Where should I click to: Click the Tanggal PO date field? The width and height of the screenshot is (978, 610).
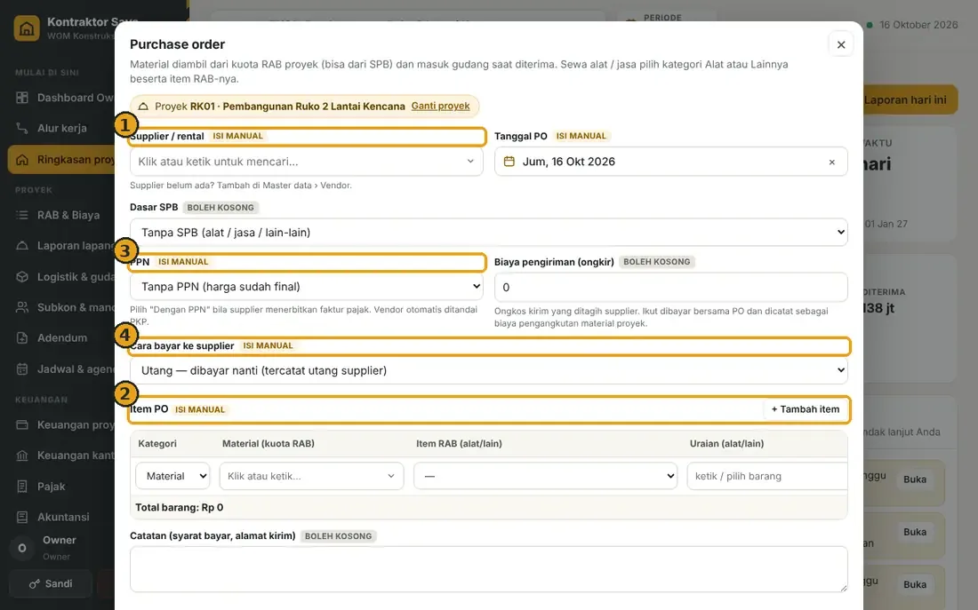click(x=670, y=162)
